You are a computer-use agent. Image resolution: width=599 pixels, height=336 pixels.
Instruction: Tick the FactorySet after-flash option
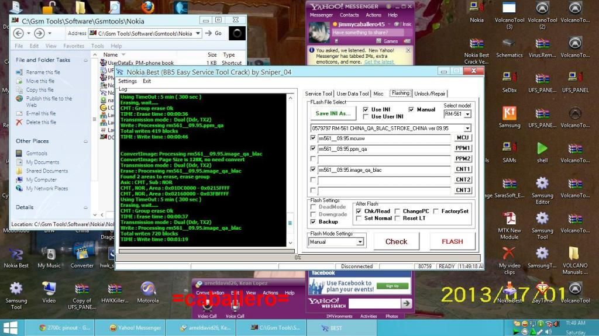tap(436, 211)
